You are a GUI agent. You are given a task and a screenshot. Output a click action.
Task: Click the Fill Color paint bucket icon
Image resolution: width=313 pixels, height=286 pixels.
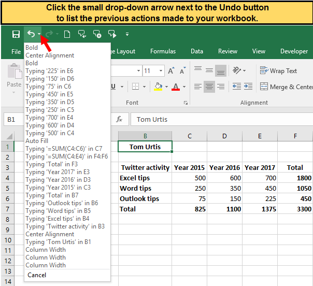(x=159, y=87)
